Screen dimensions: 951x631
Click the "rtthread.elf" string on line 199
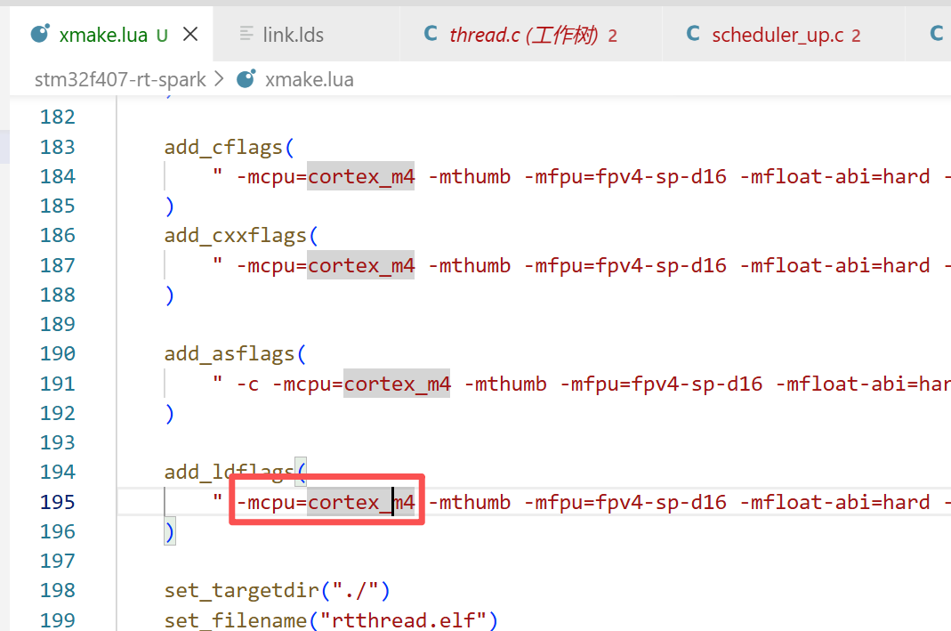tap(403, 620)
